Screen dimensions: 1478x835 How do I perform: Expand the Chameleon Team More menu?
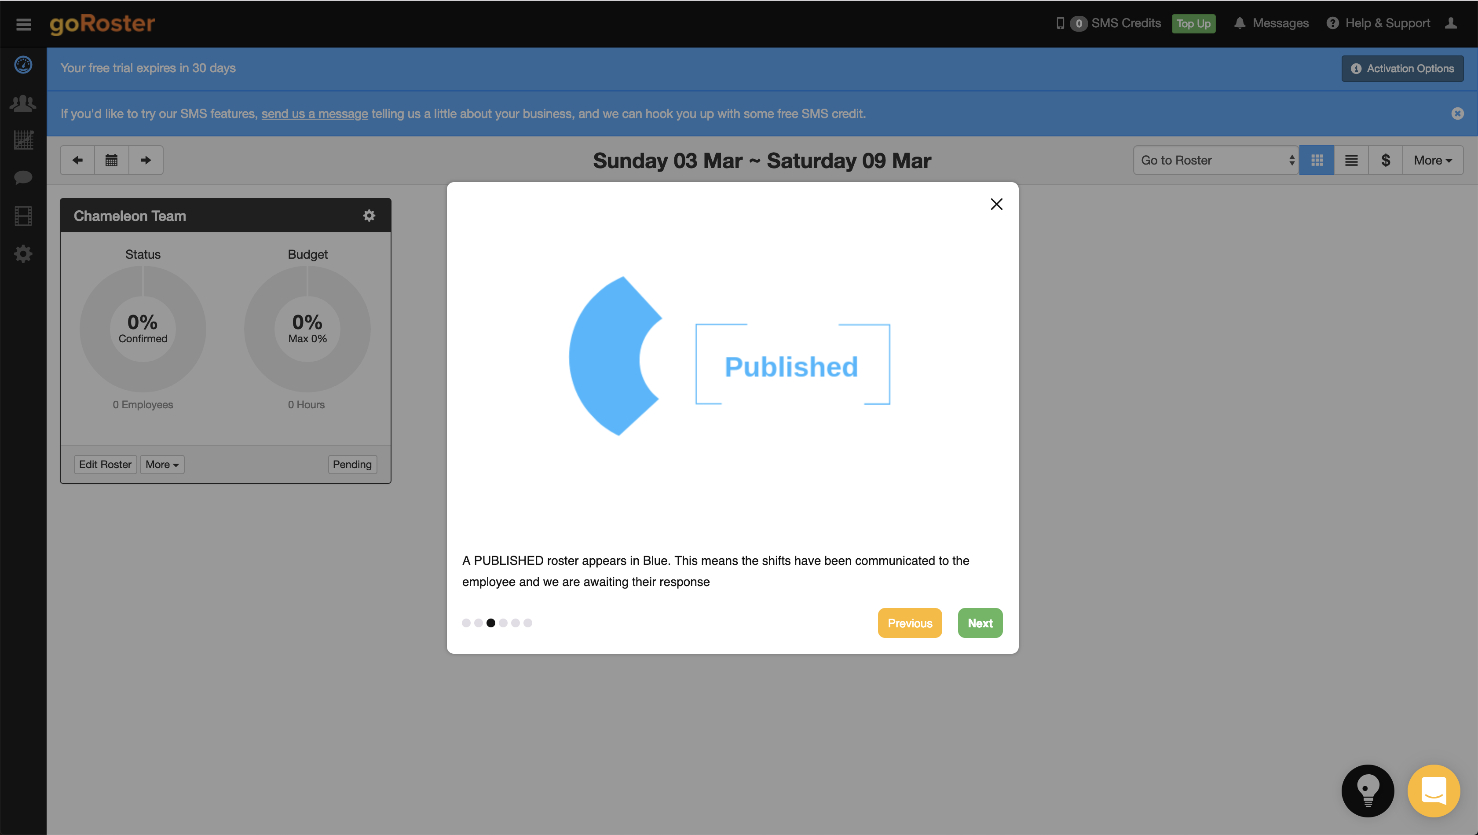point(162,464)
